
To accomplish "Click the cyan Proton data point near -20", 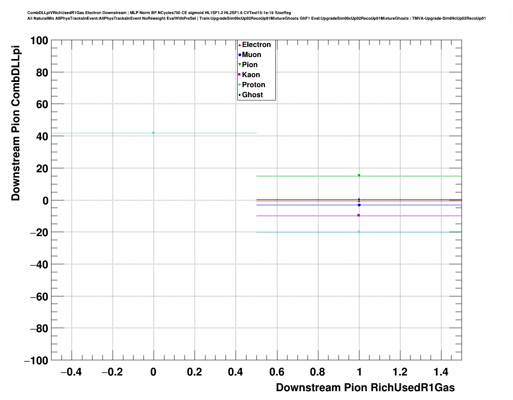I will pyautogui.click(x=359, y=232).
